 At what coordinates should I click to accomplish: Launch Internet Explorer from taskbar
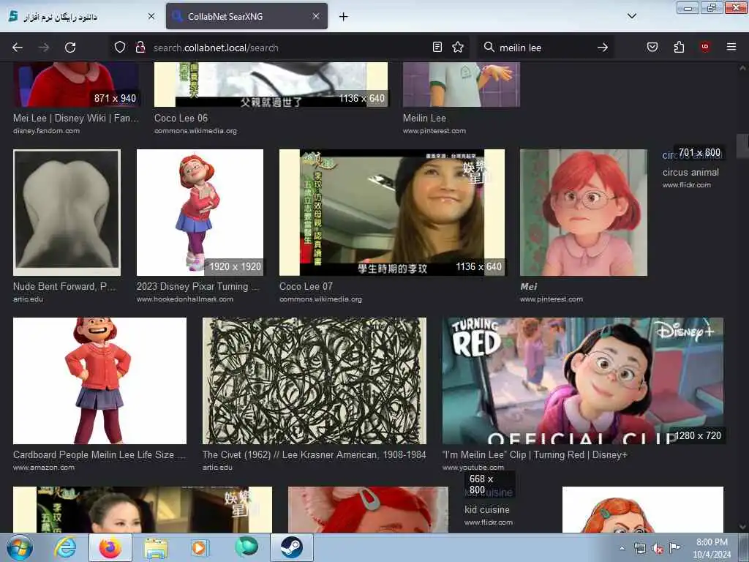[65, 547]
